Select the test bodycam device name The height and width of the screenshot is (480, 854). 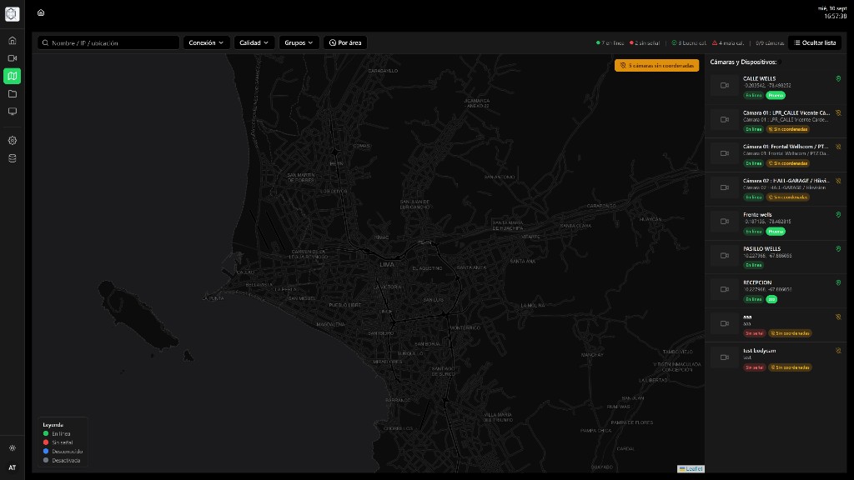tap(760, 351)
